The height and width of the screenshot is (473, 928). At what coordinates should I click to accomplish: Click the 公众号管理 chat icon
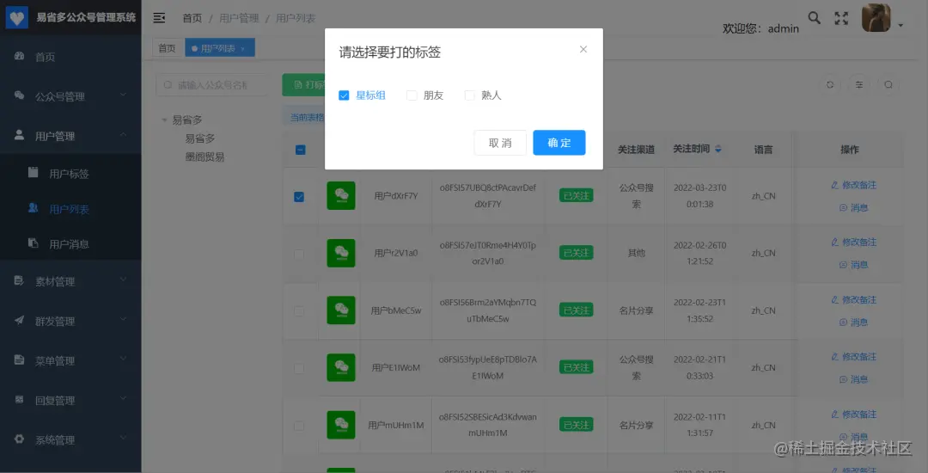click(19, 95)
